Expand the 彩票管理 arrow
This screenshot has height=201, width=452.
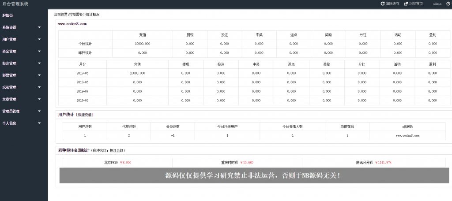39,75
